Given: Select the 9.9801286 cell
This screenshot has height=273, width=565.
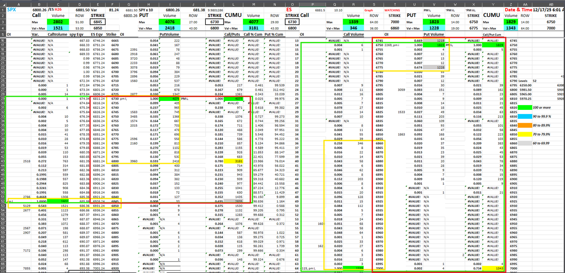Looking at the screenshot, I should (215, 9).
